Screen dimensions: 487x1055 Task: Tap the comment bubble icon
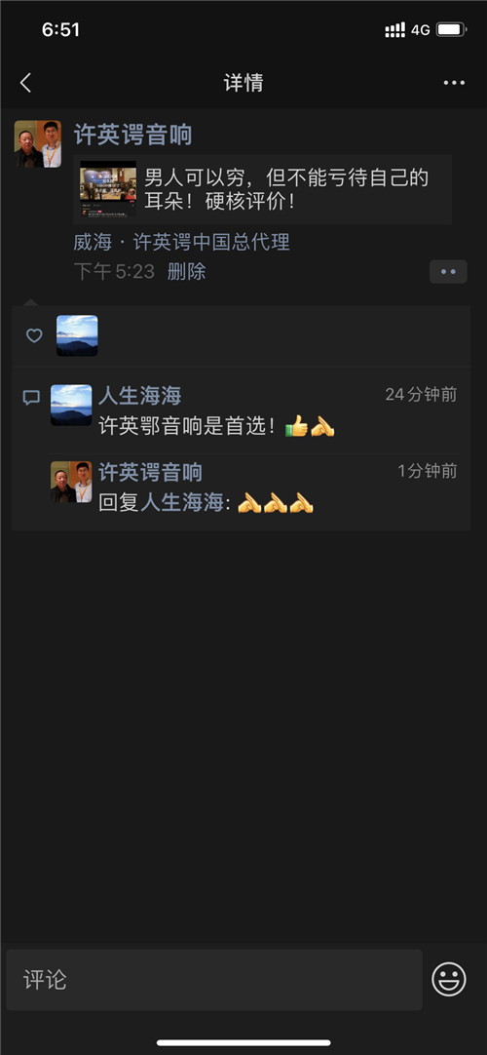(x=31, y=398)
